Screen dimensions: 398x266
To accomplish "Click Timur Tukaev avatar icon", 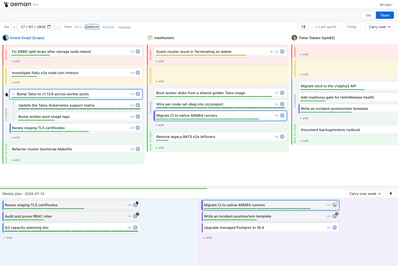I will tap(294, 38).
